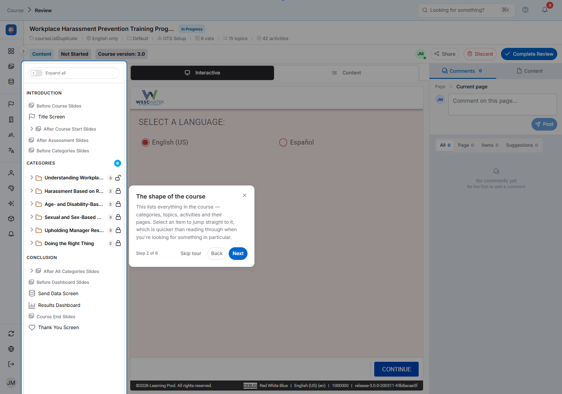This screenshot has width=562, height=394.
Task: Click the globe icon in left sidebar
Action: [x=11, y=349]
